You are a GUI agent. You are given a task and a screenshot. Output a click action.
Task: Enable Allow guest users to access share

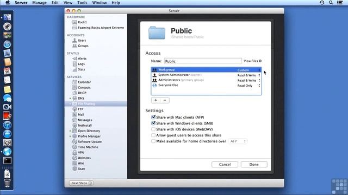point(153,135)
